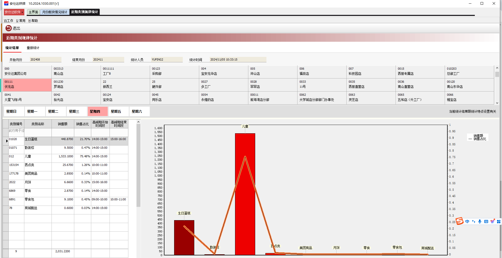Click the red exit arrow icon
This screenshot has width=502, height=258.
pos(8,28)
